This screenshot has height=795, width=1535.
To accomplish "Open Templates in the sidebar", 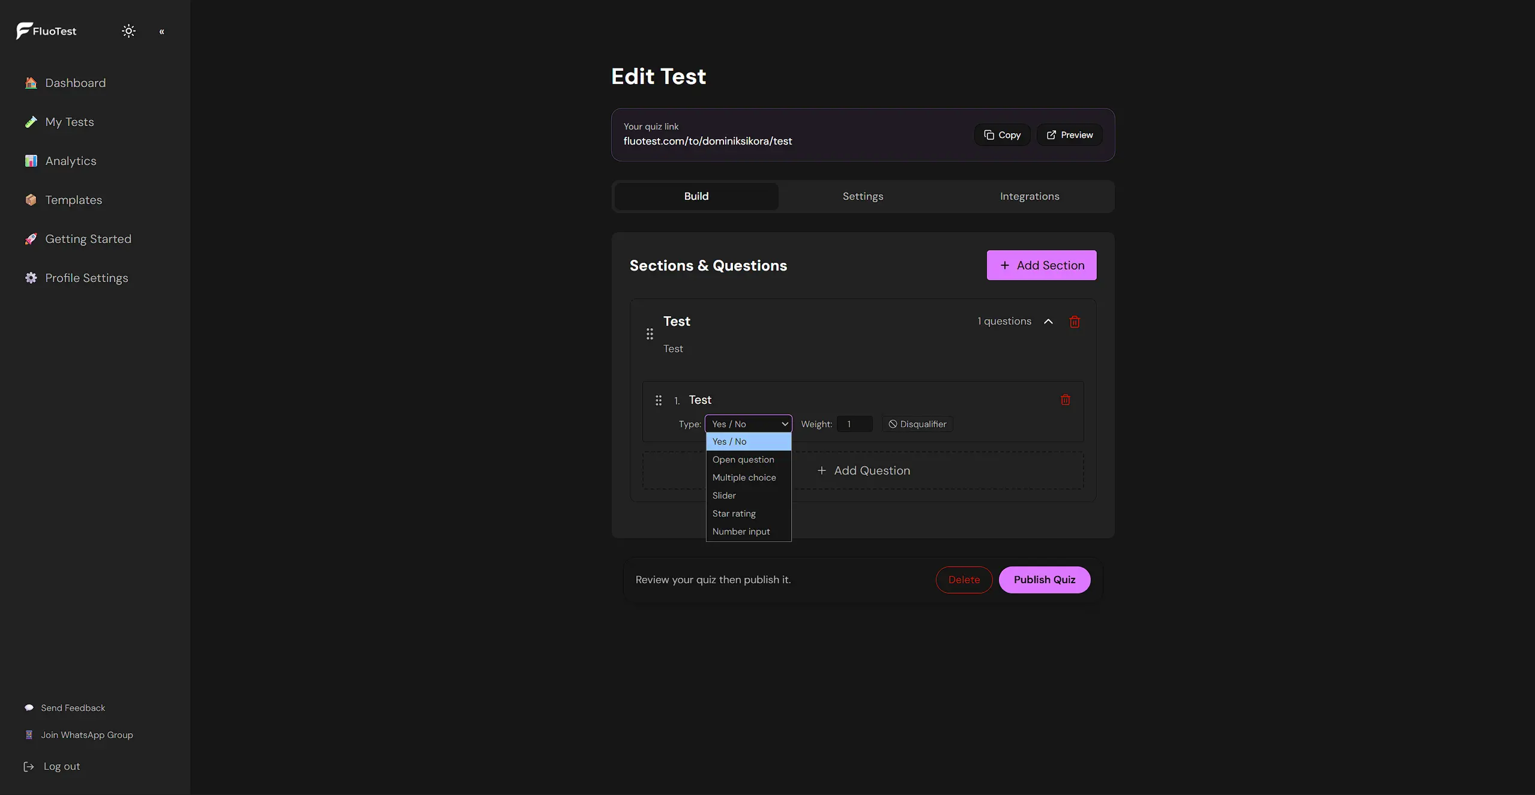I will click(64, 200).
